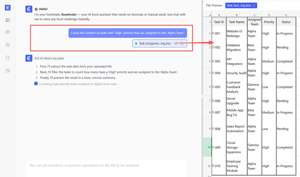Click the Task Assignme...ing.xlsx attachment chip
The height and width of the screenshot is (177, 300).
(x=160, y=43)
